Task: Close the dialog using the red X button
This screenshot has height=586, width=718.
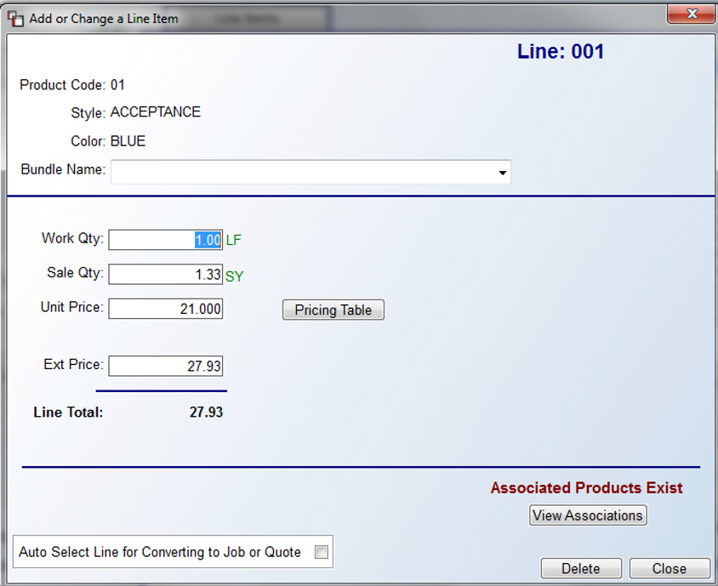Action: point(692,14)
